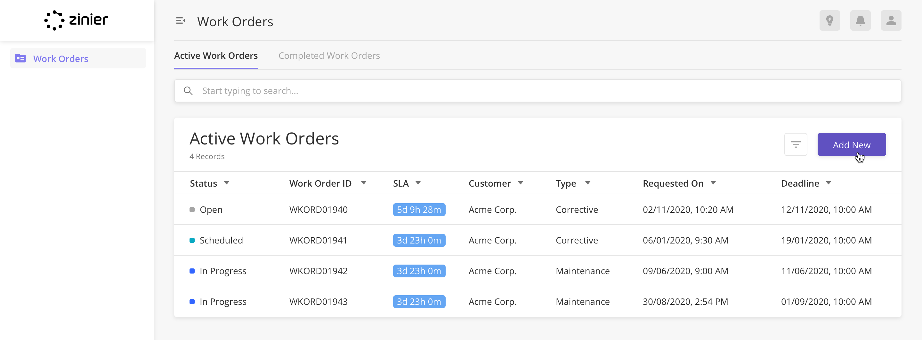Open the Deadline column sort arrow
922x340 pixels.
pyautogui.click(x=829, y=183)
